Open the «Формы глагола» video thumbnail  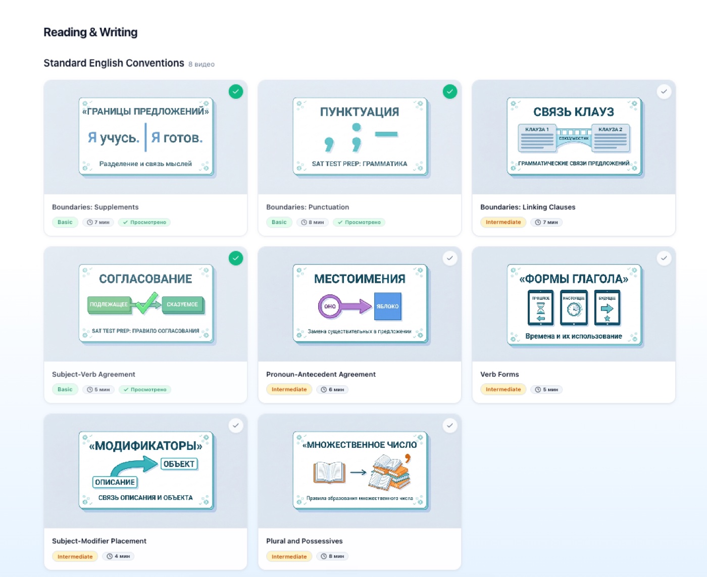(574, 304)
